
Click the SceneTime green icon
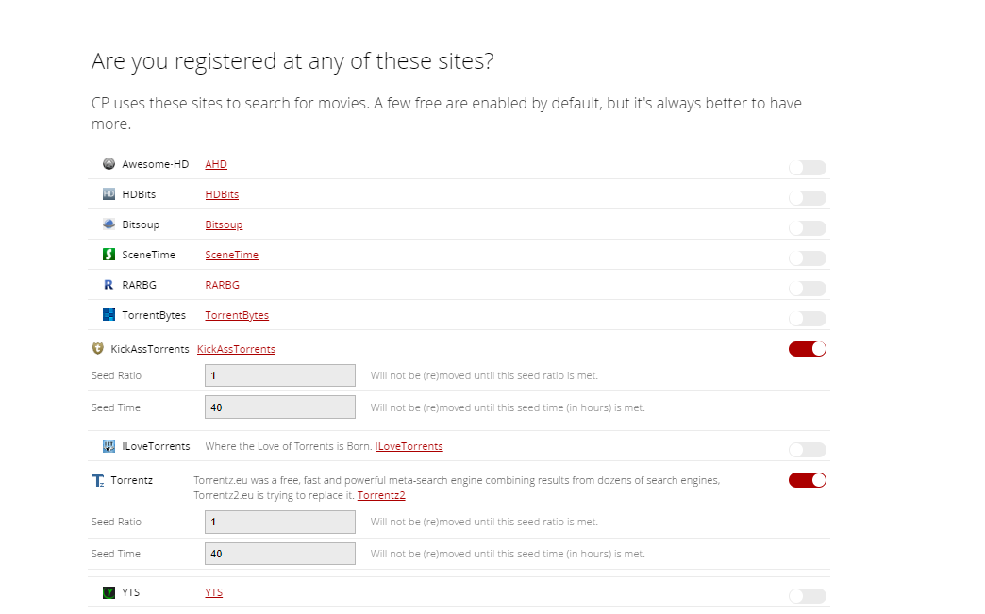tap(109, 255)
